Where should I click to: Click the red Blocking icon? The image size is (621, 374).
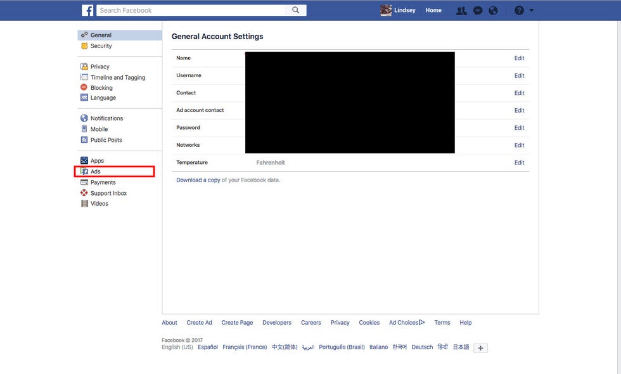tap(84, 87)
